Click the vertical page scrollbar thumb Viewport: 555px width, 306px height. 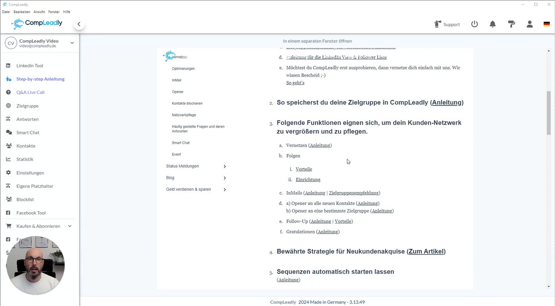549,113
